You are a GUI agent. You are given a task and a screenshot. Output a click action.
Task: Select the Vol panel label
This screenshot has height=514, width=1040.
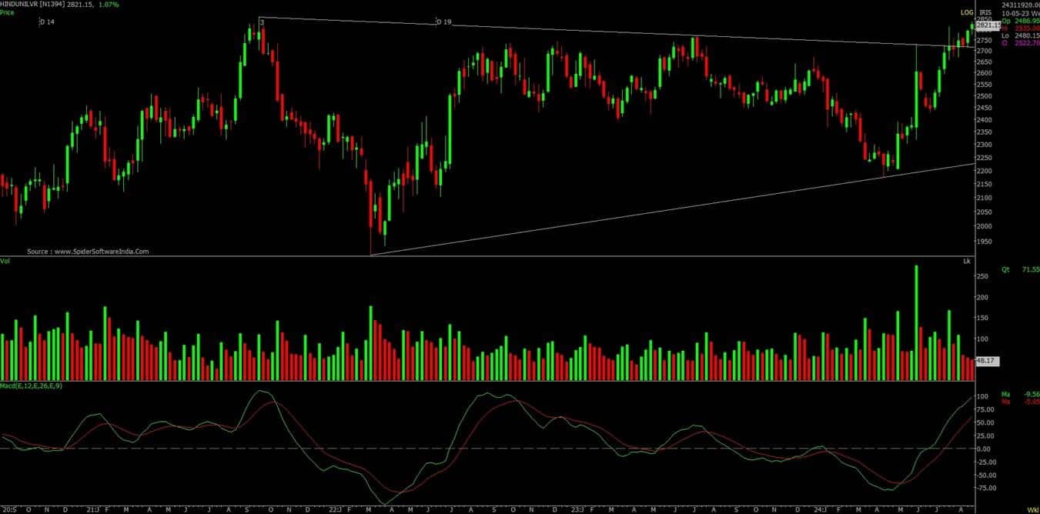5,262
